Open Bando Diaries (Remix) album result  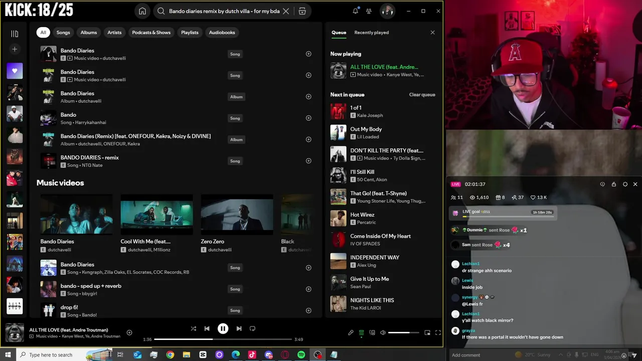[176, 139]
